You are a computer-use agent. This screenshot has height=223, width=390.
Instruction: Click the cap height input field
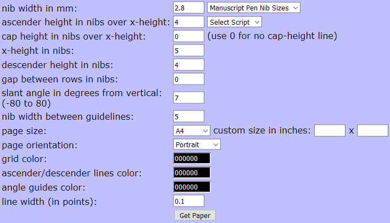coord(188,36)
